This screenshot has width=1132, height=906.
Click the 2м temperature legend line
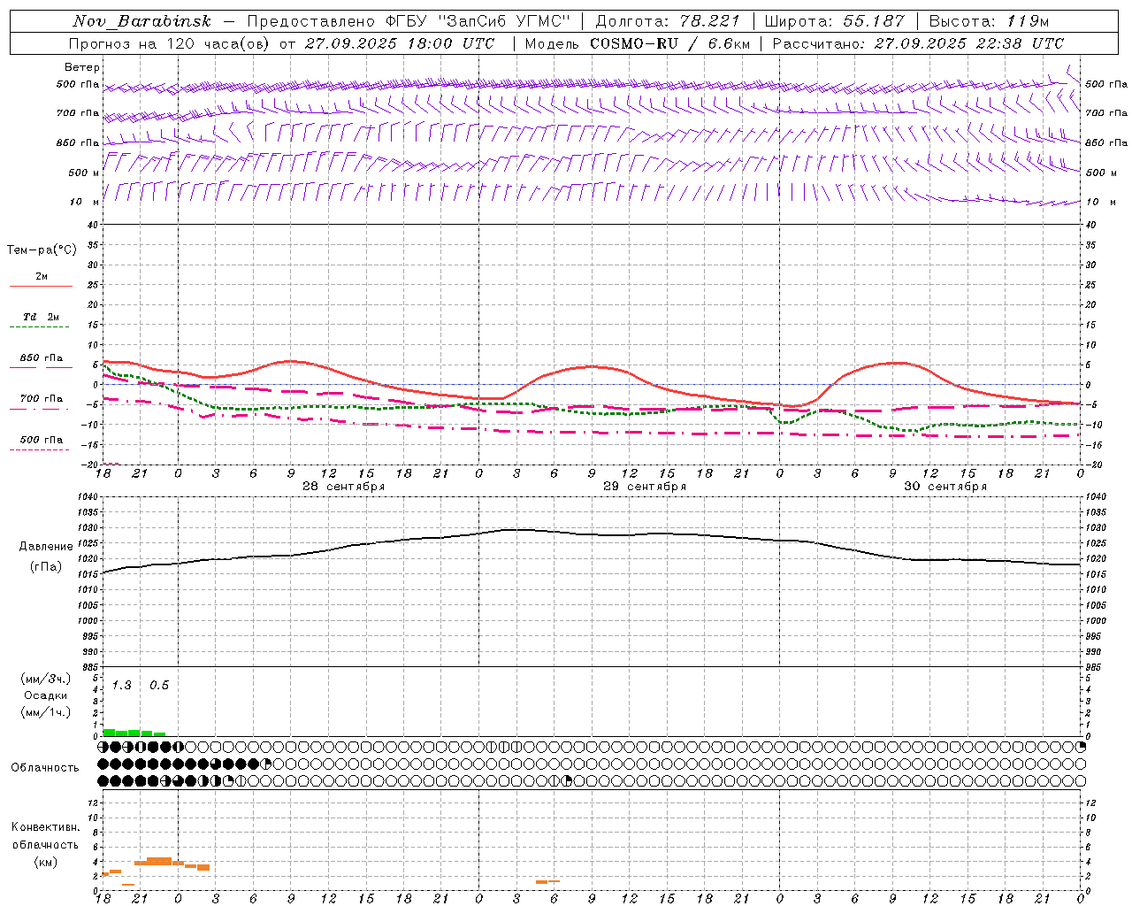coord(41,286)
